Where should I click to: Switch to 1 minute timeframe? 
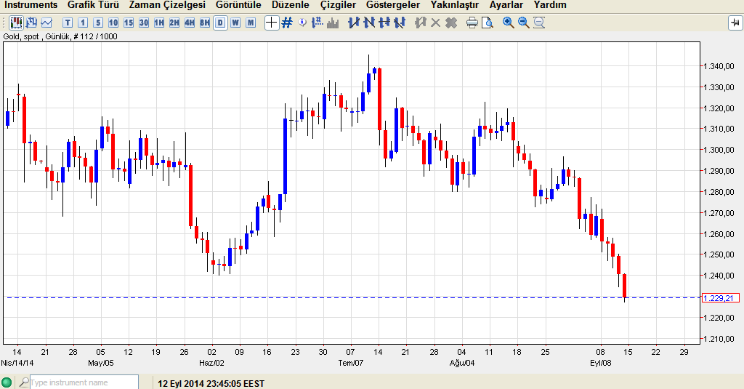pyautogui.click(x=83, y=23)
